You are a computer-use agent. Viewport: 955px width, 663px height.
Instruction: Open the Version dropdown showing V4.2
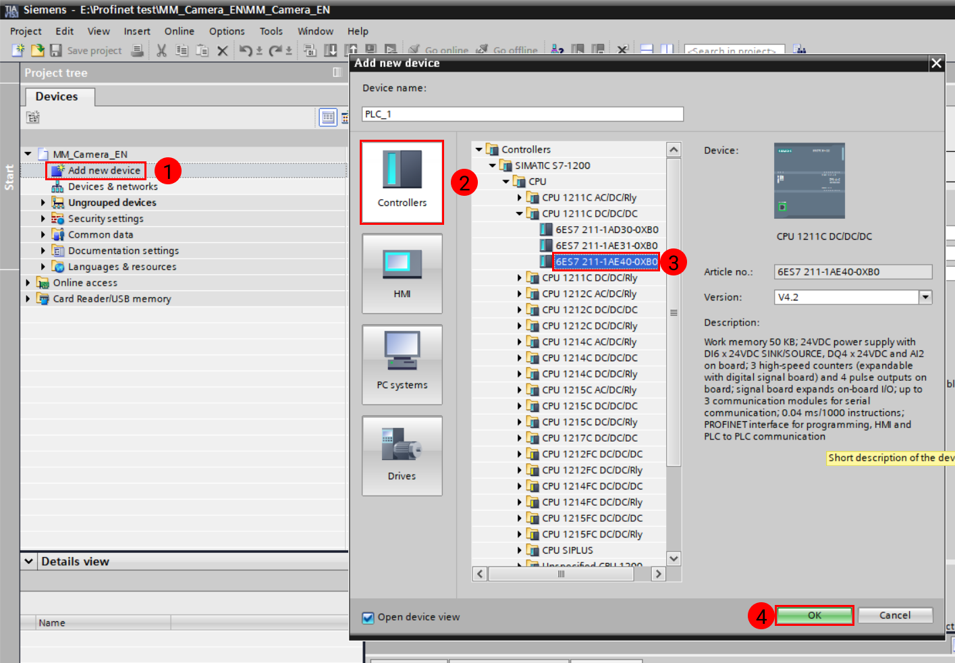coord(925,297)
